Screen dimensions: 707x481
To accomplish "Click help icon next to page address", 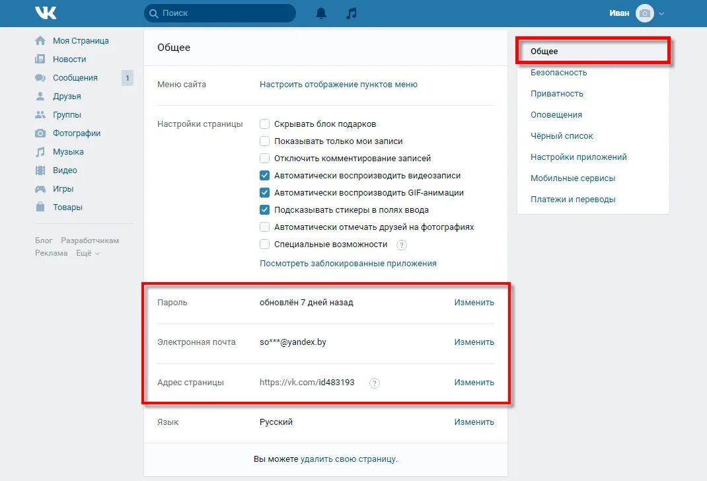I will 374,383.
